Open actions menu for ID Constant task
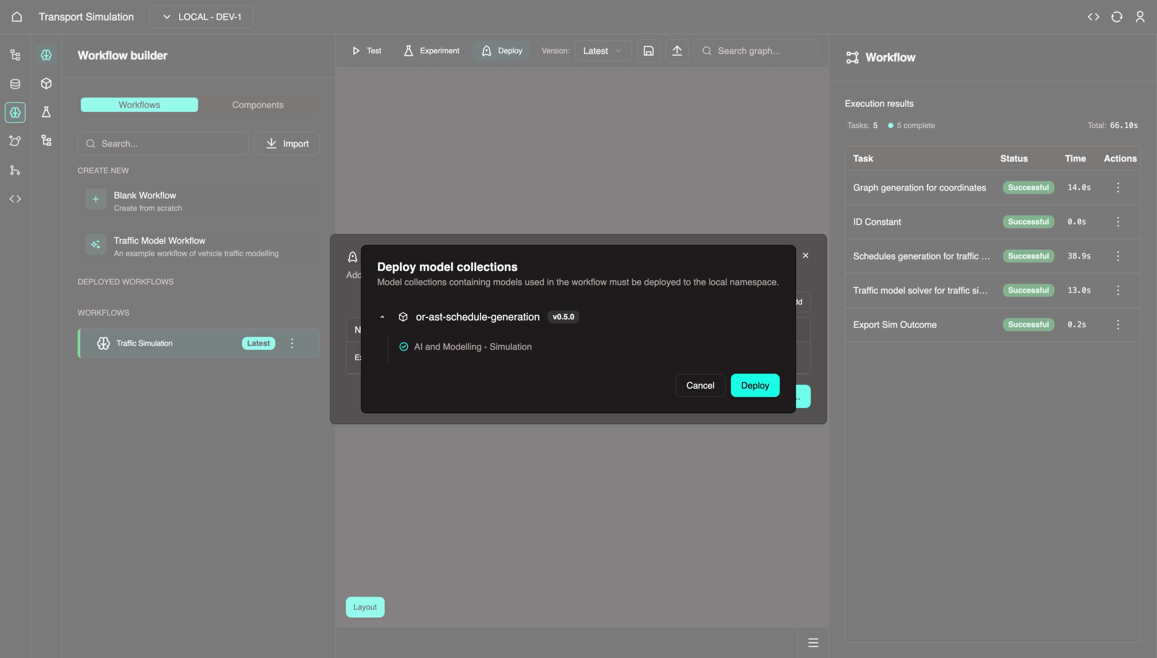The height and width of the screenshot is (658, 1157). click(1118, 222)
